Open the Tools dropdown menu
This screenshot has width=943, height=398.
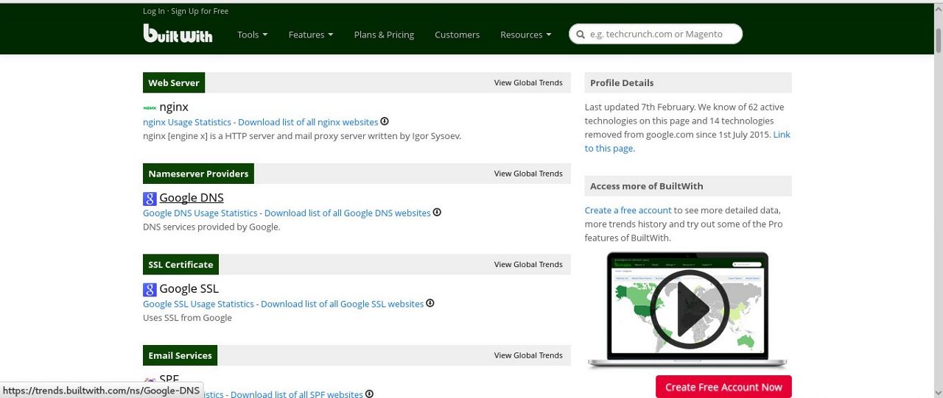[x=252, y=35]
